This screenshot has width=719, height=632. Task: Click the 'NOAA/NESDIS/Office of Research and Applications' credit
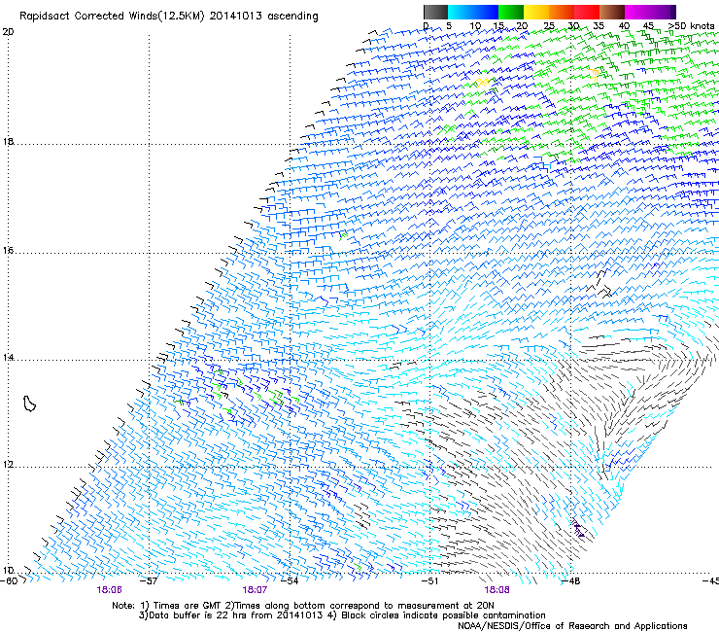click(x=572, y=626)
